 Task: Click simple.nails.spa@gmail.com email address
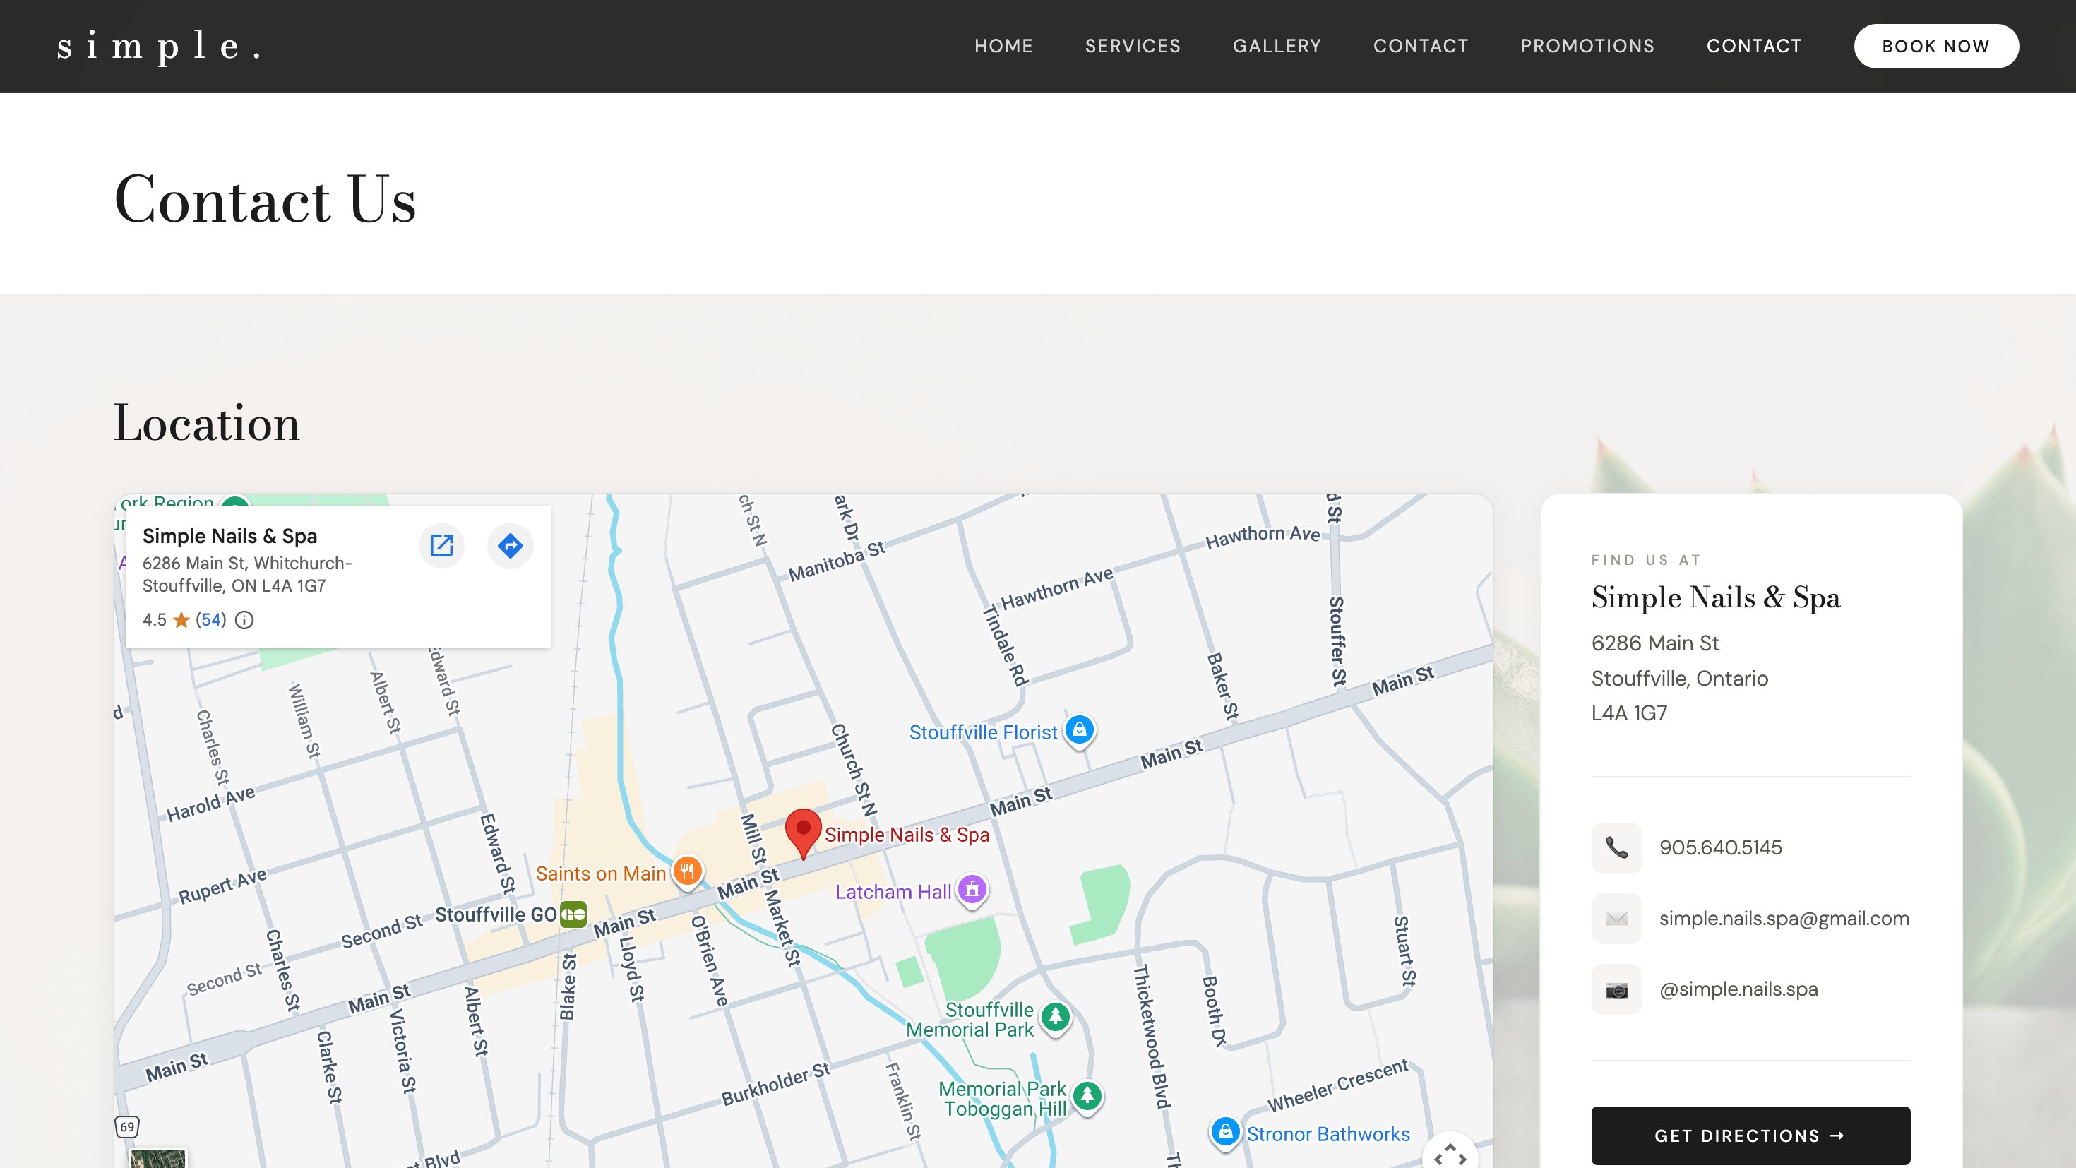point(1784,918)
